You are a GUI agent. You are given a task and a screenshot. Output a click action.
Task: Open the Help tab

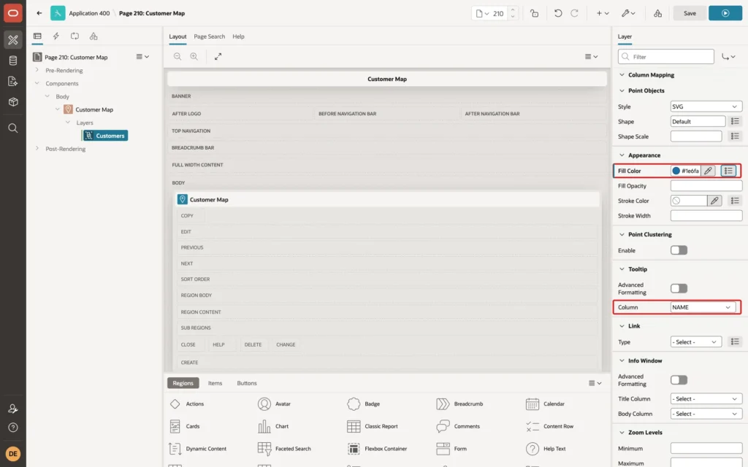[x=239, y=36]
